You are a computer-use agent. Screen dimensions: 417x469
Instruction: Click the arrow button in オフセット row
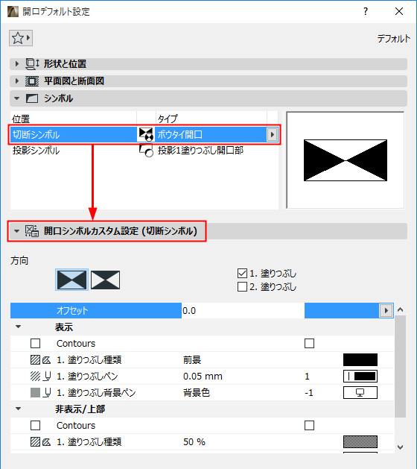point(386,310)
